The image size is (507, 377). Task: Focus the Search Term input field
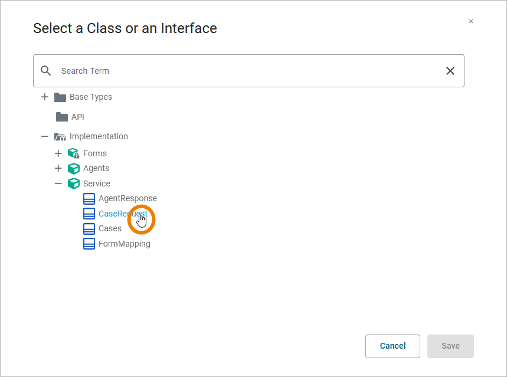tap(248, 71)
